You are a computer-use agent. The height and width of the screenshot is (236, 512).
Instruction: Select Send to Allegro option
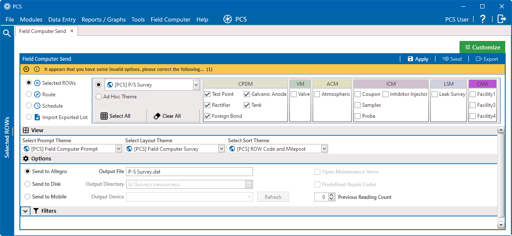(x=28, y=171)
